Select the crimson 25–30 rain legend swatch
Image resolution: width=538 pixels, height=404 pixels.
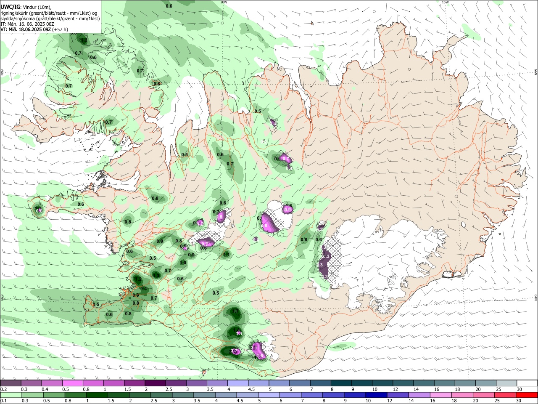tap(506, 395)
